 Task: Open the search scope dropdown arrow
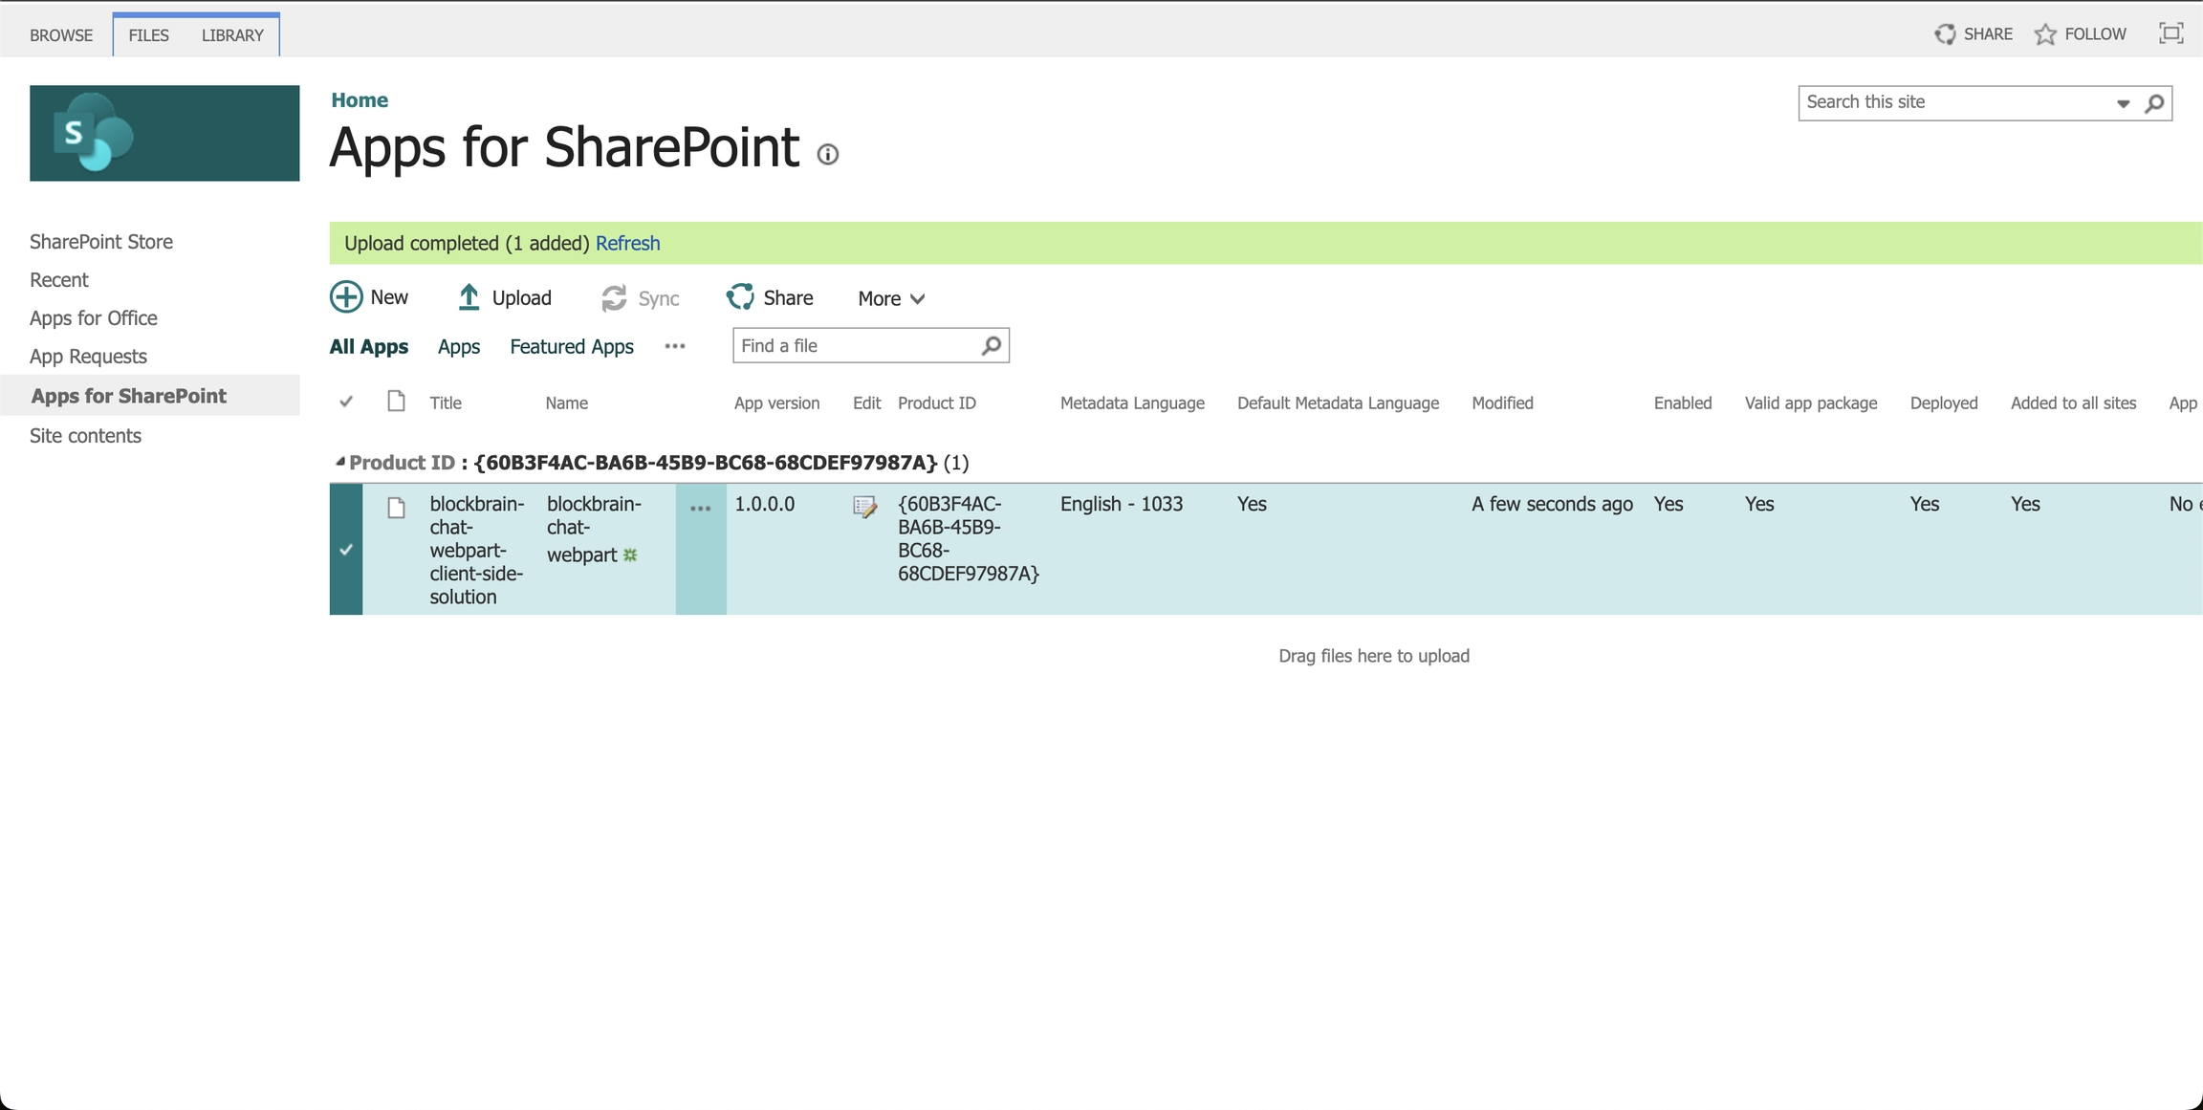click(2123, 103)
